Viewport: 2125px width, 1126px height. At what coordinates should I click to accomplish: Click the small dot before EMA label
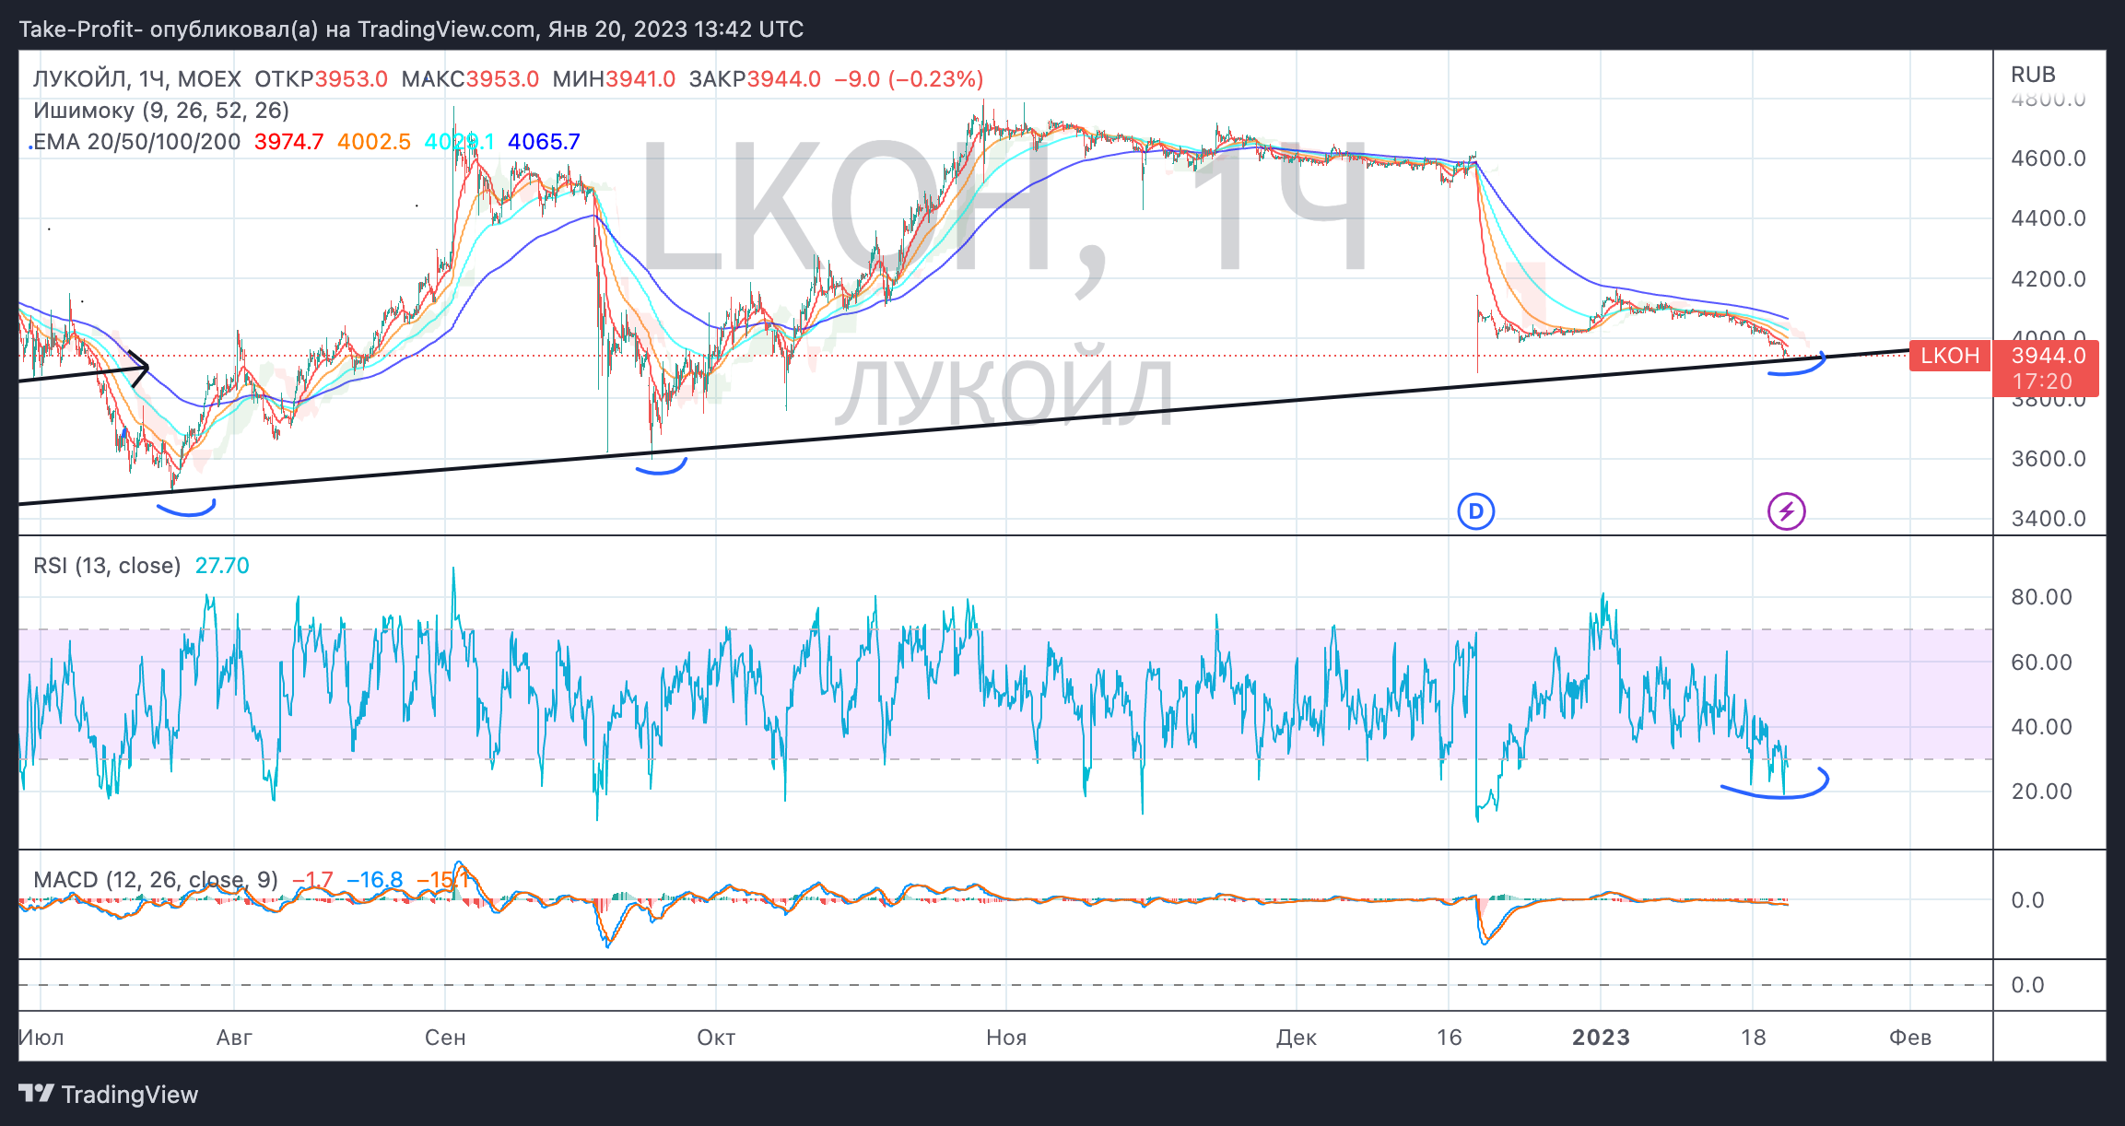pyautogui.click(x=30, y=147)
